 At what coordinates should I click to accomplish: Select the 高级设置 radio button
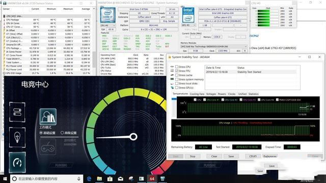coord(62,133)
